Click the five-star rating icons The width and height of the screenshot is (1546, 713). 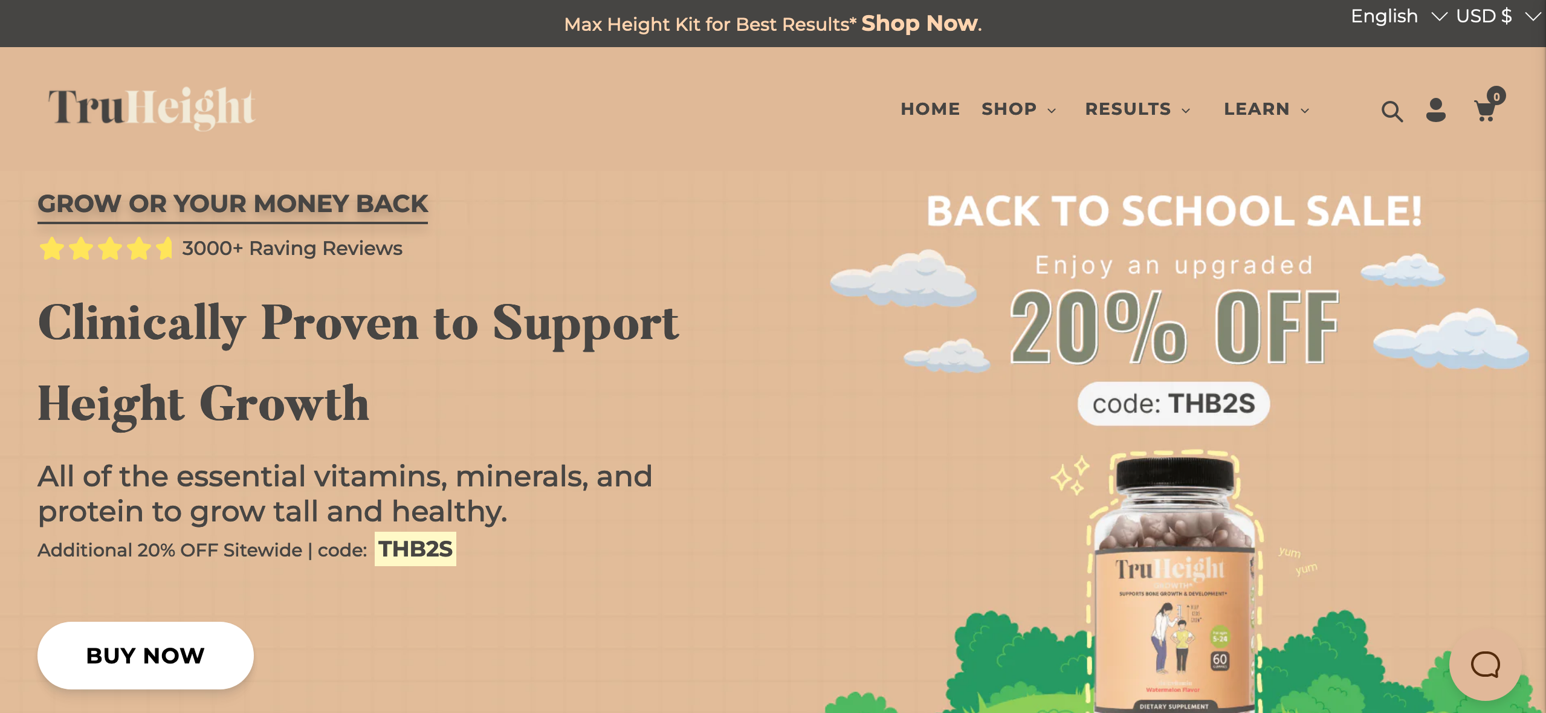tap(106, 248)
